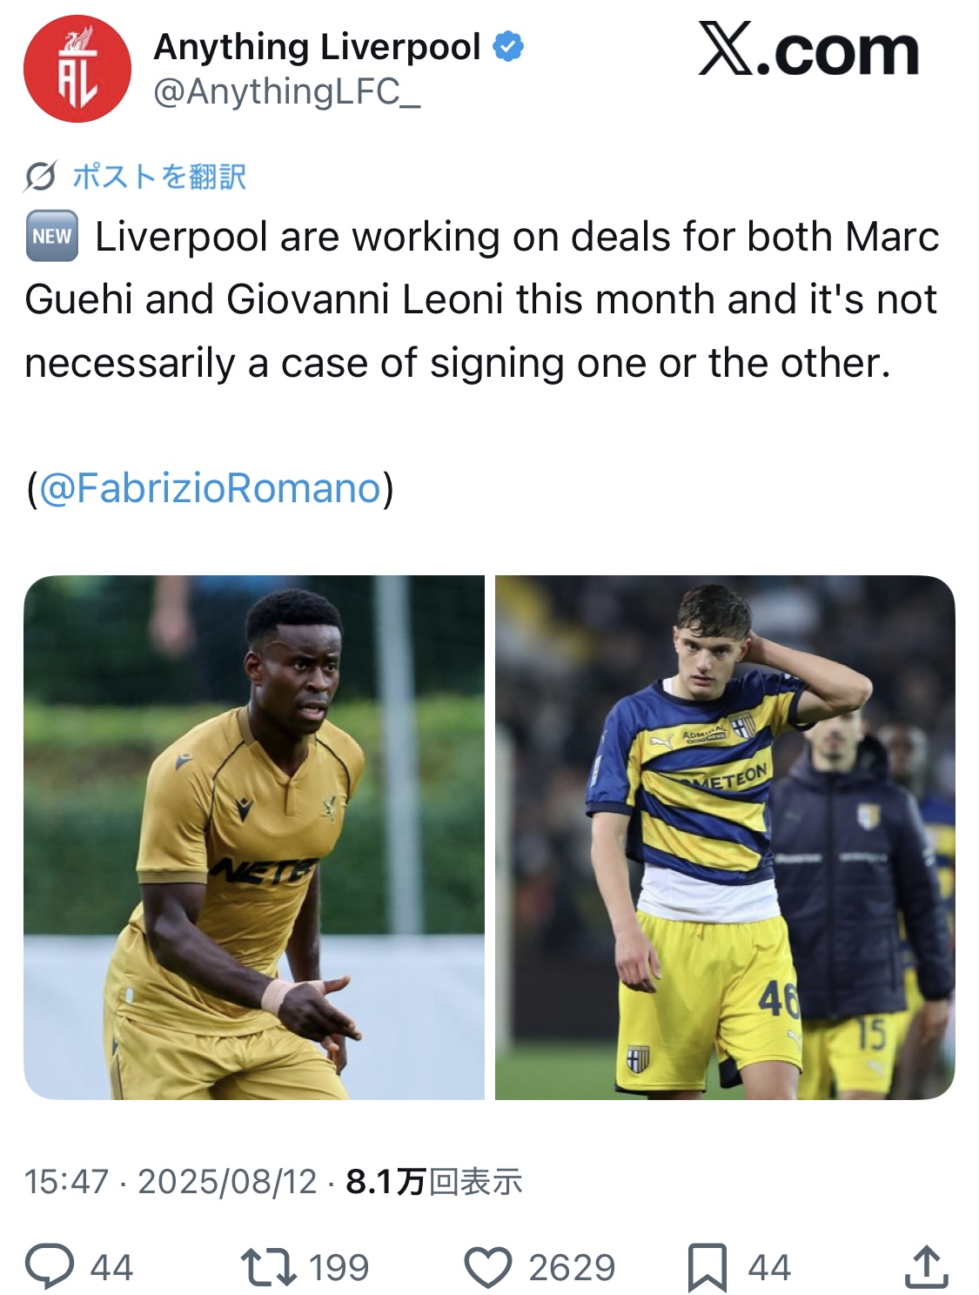Tap the blue verified badge
This screenshot has width=979, height=1295.
(509, 46)
